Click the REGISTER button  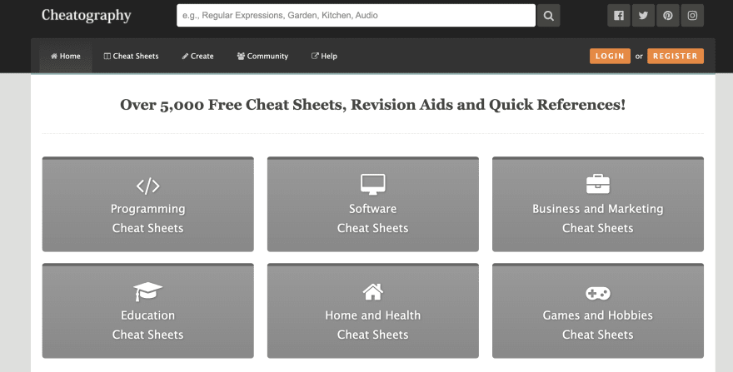point(675,56)
